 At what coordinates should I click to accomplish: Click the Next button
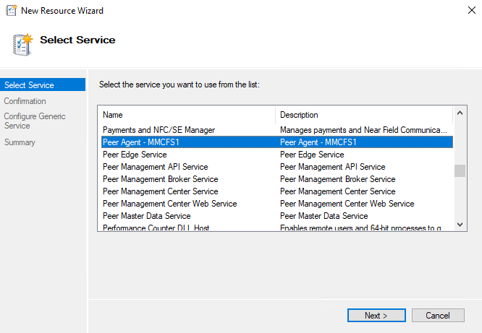[376, 316]
